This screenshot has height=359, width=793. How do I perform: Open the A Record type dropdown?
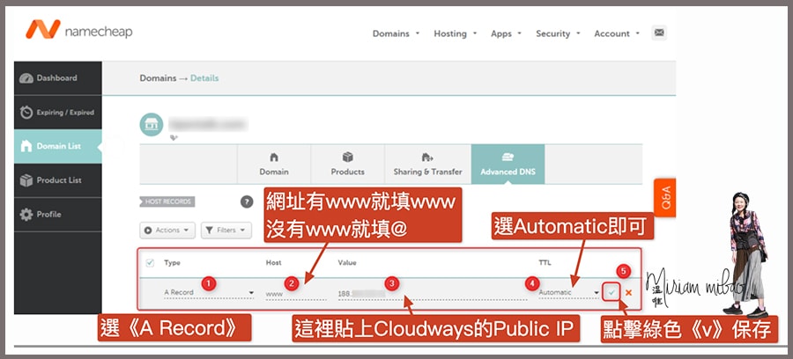(x=209, y=292)
